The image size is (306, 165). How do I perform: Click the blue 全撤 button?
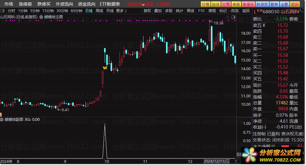[284, 4]
